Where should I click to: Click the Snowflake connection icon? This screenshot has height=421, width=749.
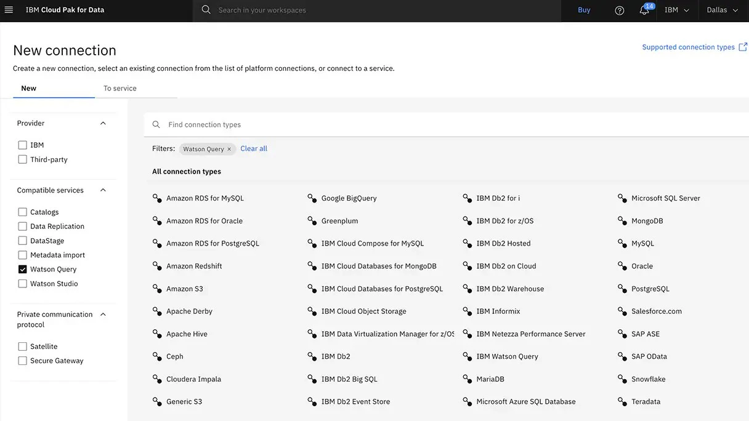click(622, 379)
